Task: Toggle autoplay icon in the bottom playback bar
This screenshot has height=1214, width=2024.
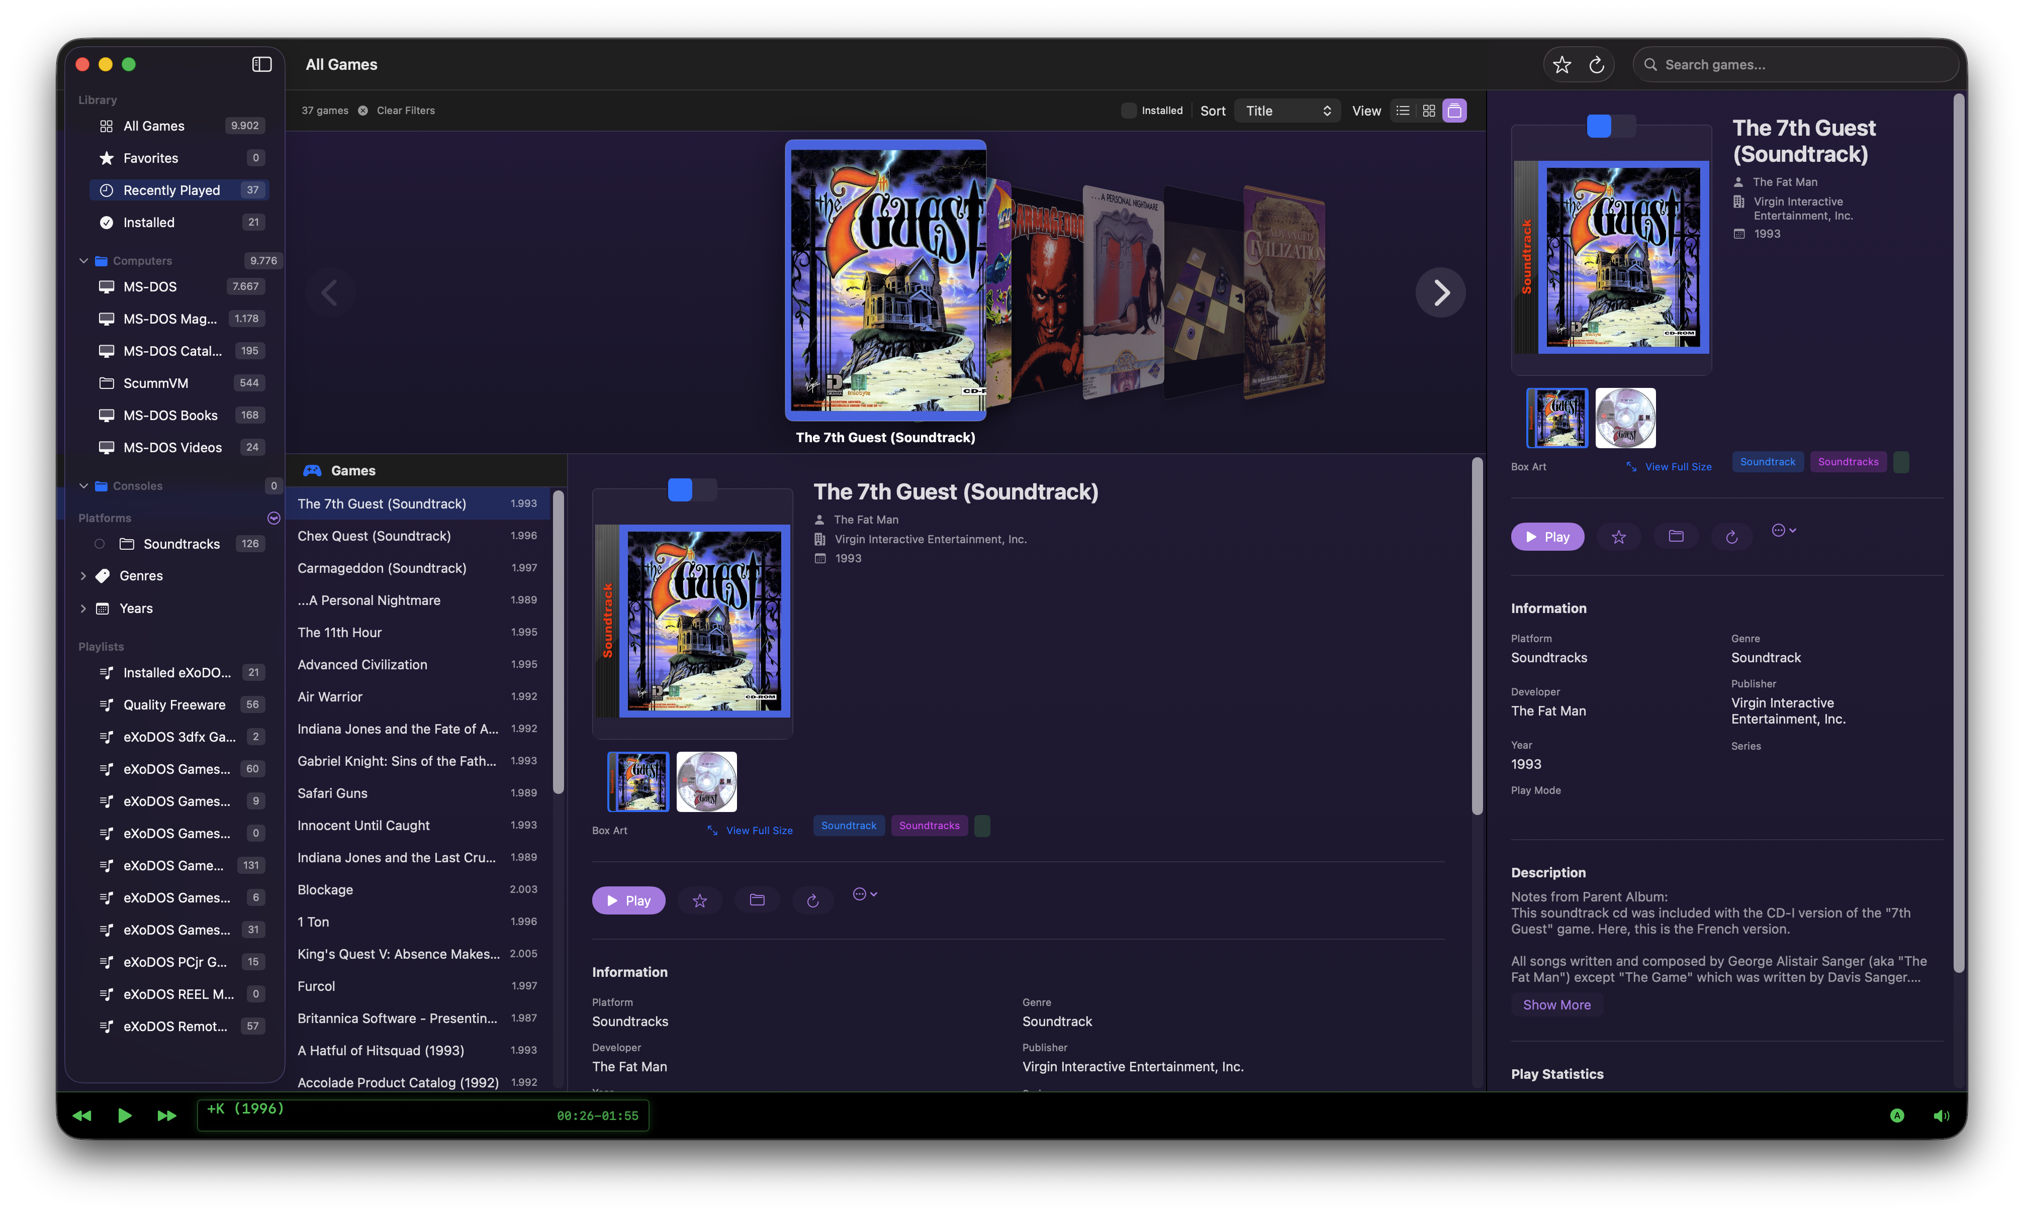Action: 1897,1115
